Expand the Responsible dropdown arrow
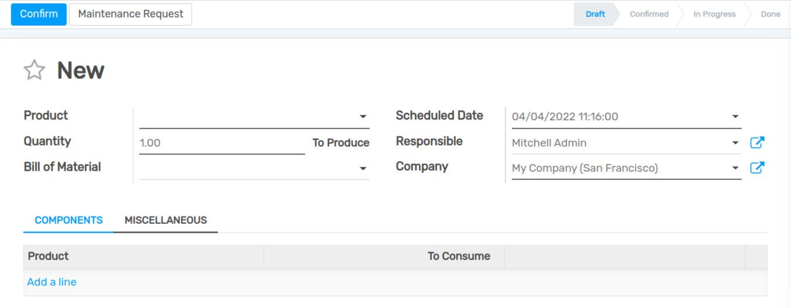Screen dimensions: 791x308 tap(735, 143)
